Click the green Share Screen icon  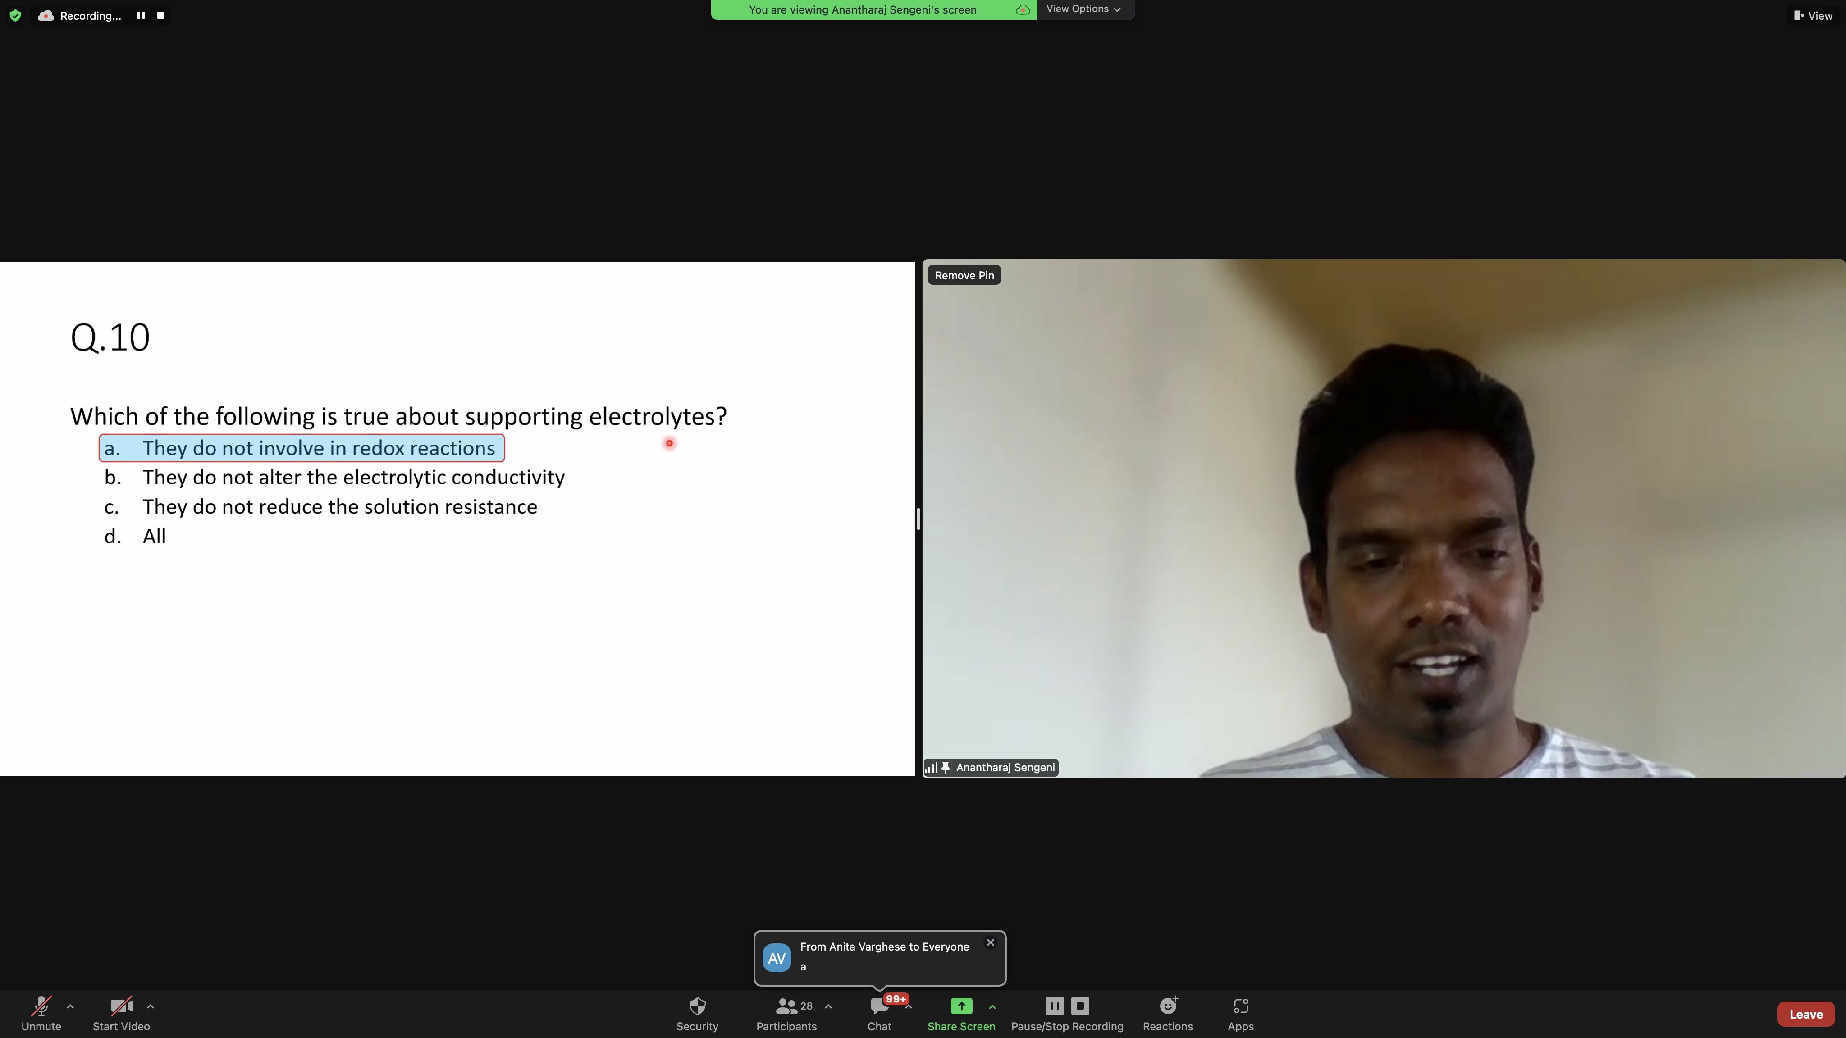[x=961, y=1006]
